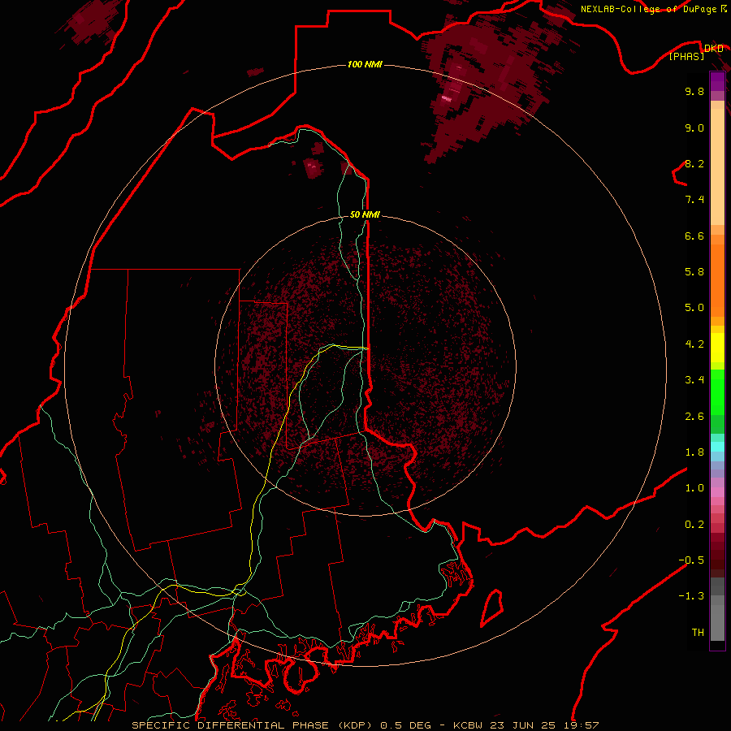Click the [PHAS] legend unit label
This screenshot has width=731, height=731.
(686, 56)
